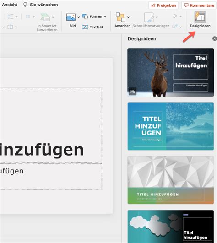Choose the blue mountain lake design
The image size is (217, 243).
(x=171, y=126)
